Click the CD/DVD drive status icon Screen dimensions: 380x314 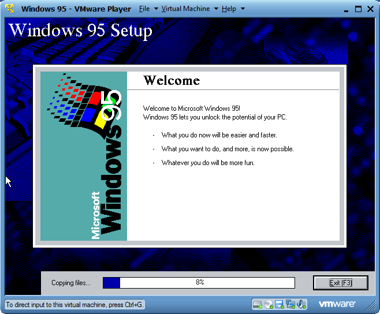coord(269,304)
